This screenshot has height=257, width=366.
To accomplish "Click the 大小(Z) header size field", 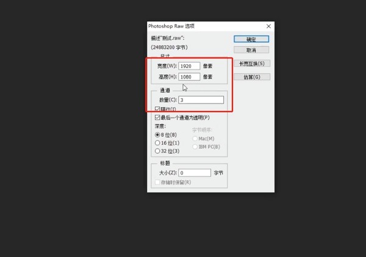I will click(x=195, y=173).
